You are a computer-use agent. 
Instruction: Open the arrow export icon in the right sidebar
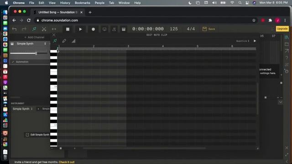(287, 51)
